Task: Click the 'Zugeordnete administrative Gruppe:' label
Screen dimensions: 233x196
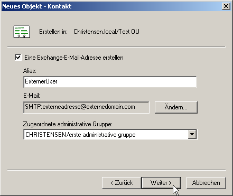Action: click(68, 124)
